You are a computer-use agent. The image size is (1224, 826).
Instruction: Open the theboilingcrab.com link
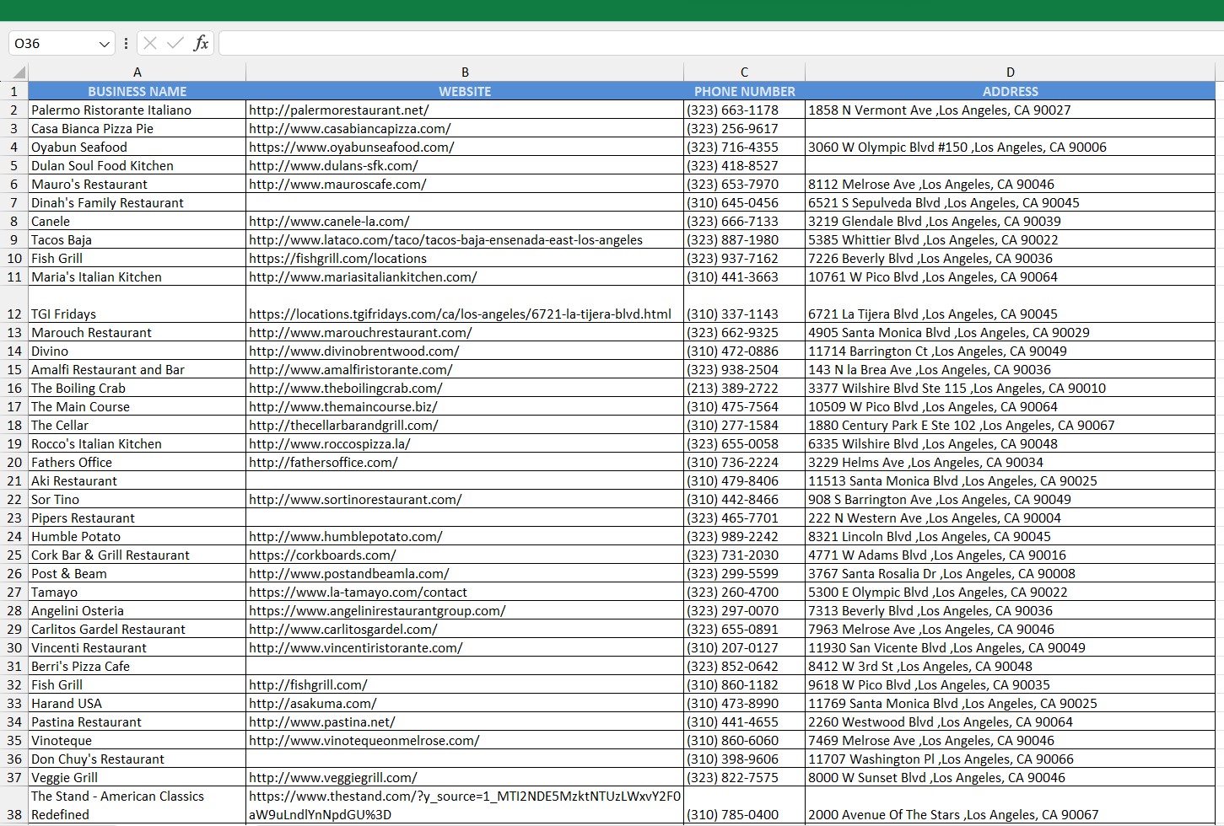coord(346,388)
